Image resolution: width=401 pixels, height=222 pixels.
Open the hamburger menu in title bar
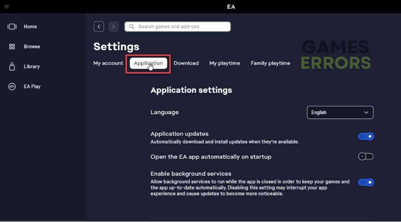7,6
